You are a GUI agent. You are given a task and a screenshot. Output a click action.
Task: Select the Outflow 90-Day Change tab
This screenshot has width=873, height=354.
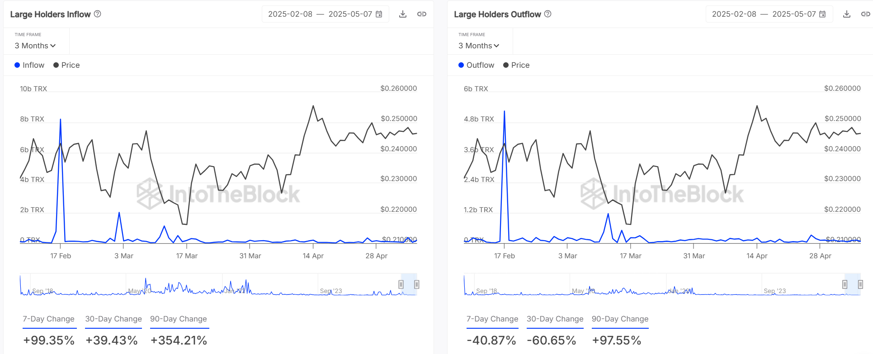click(620, 319)
